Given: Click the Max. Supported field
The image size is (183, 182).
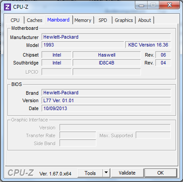Looking at the screenshot, I should (x=153, y=135).
